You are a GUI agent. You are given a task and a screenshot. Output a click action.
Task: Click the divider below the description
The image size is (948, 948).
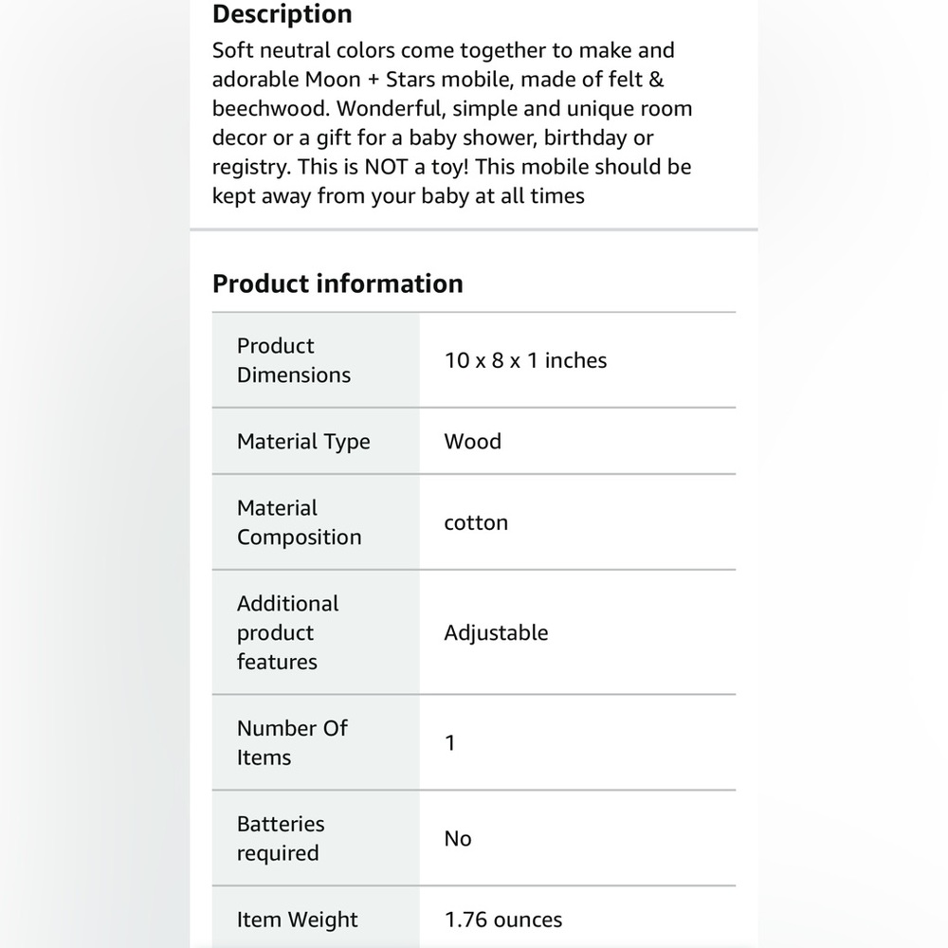[x=473, y=229]
